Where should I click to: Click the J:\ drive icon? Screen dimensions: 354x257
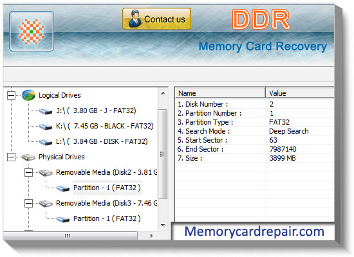coord(46,111)
